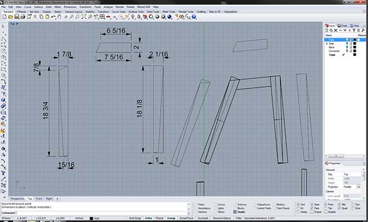Create new layer in Layers panel

click(327, 31)
